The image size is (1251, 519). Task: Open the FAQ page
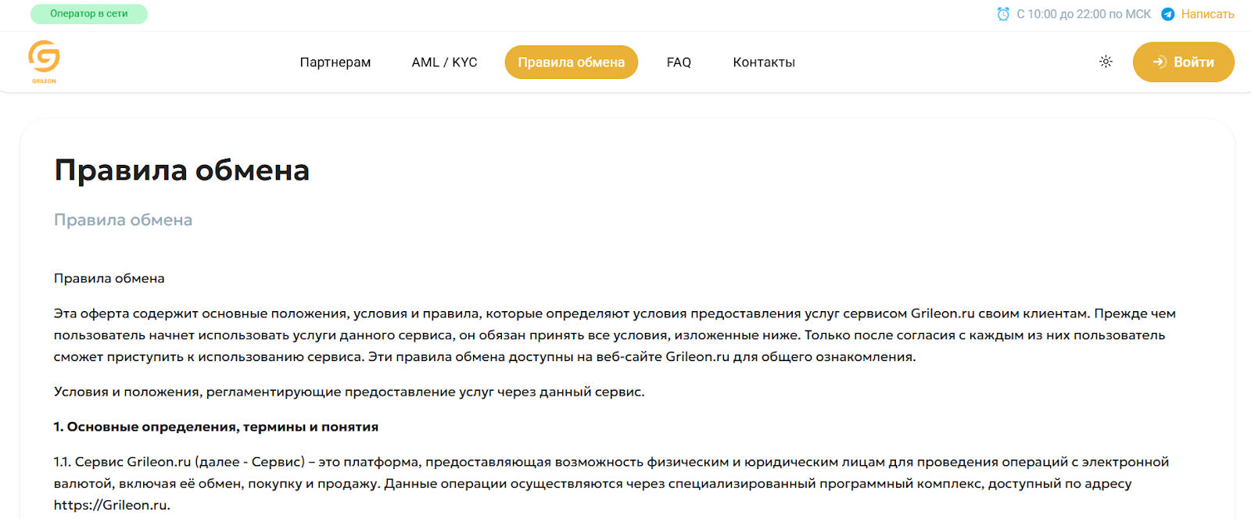679,63
